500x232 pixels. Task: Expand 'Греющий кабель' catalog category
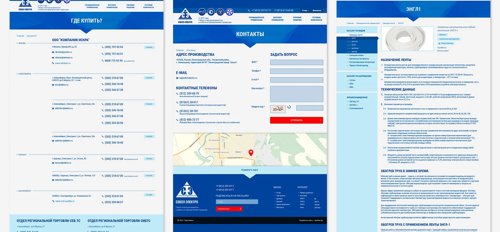pos(356,55)
